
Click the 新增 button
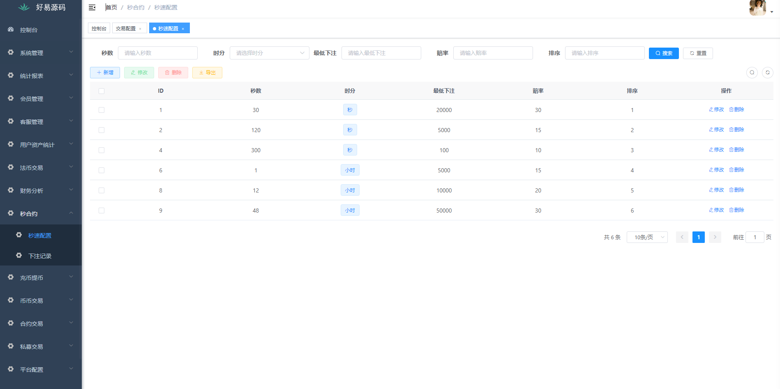click(105, 73)
